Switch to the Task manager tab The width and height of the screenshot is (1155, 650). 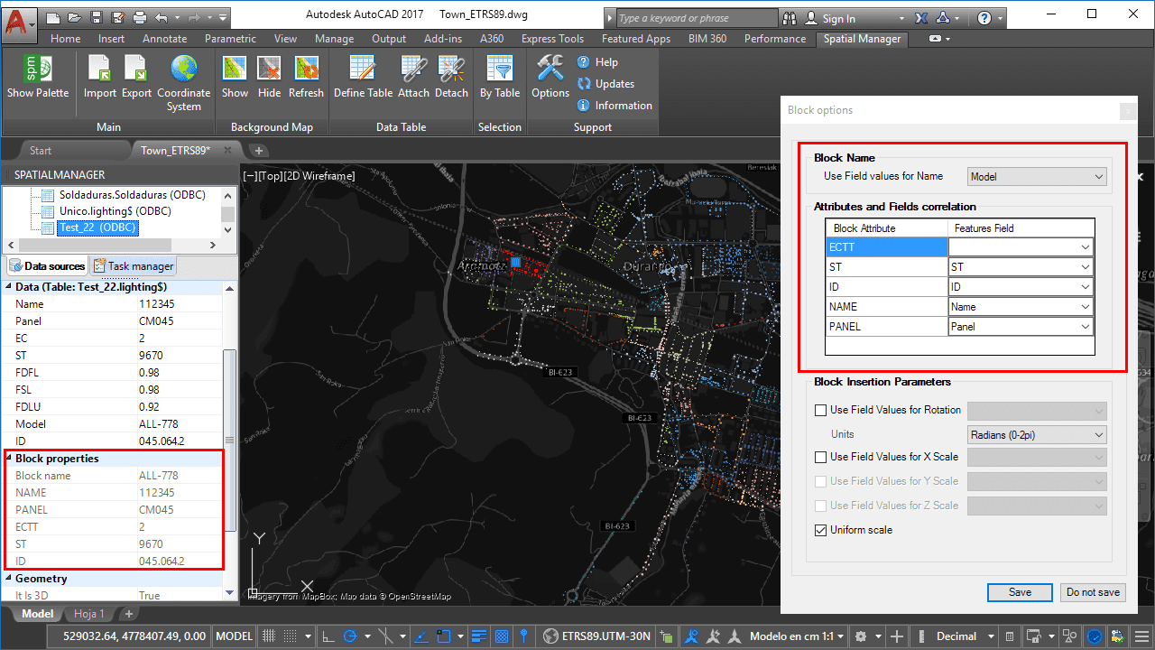click(x=134, y=266)
